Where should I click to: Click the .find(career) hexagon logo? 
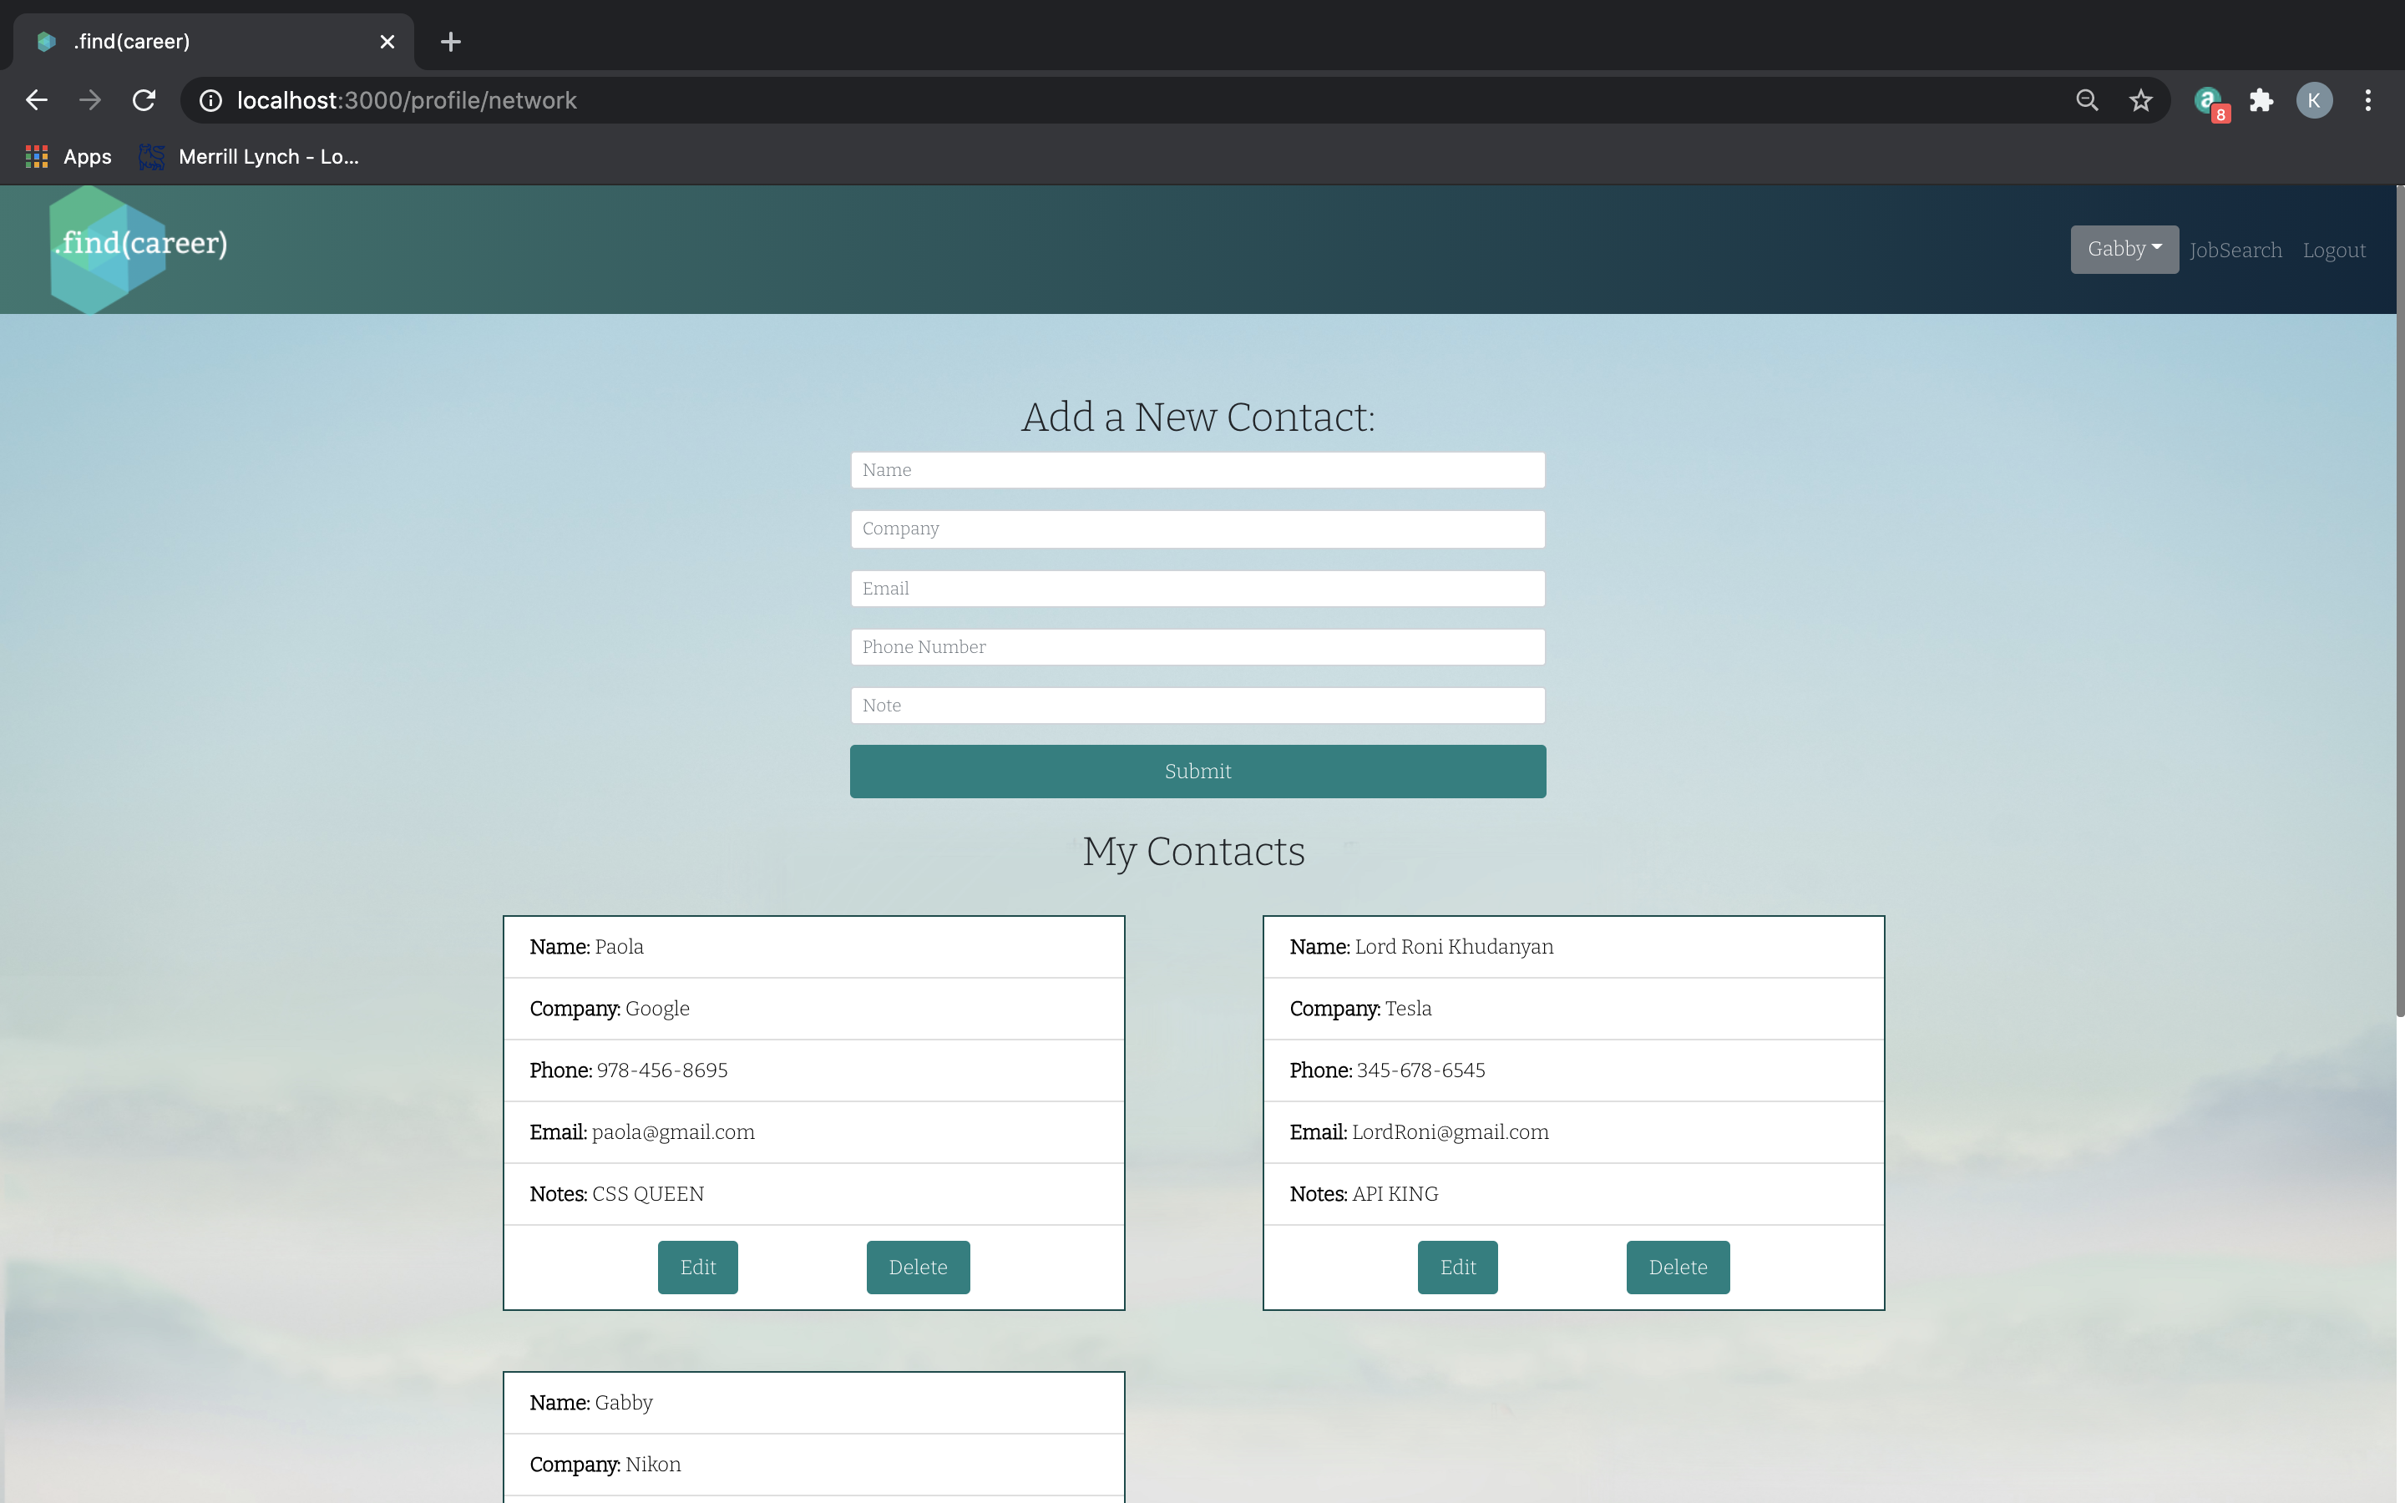click(109, 249)
